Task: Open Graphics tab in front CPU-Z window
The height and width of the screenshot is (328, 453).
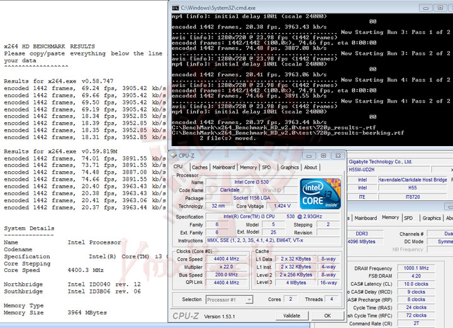Action: point(289,167)
